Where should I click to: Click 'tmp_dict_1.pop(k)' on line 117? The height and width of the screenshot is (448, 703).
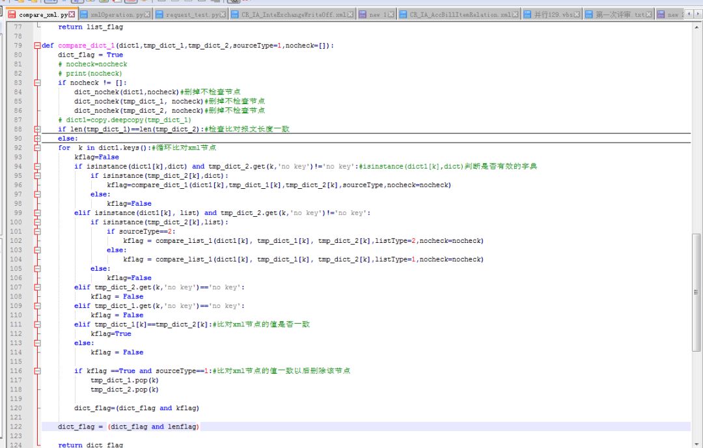124,380
